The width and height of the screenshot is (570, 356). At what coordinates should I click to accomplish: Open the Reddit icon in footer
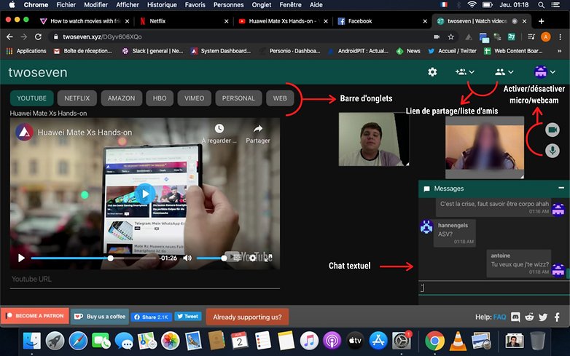click(x=529, y=317)
